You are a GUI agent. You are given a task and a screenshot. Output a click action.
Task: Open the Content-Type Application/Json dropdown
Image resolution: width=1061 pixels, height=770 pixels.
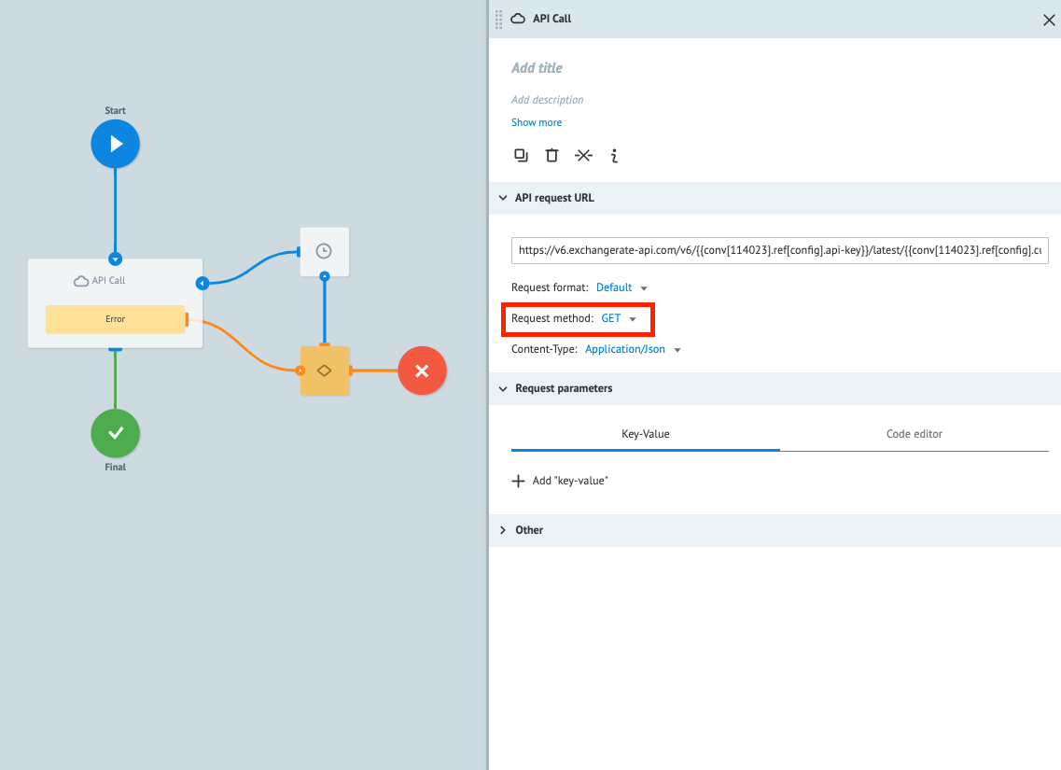point(634,348)
